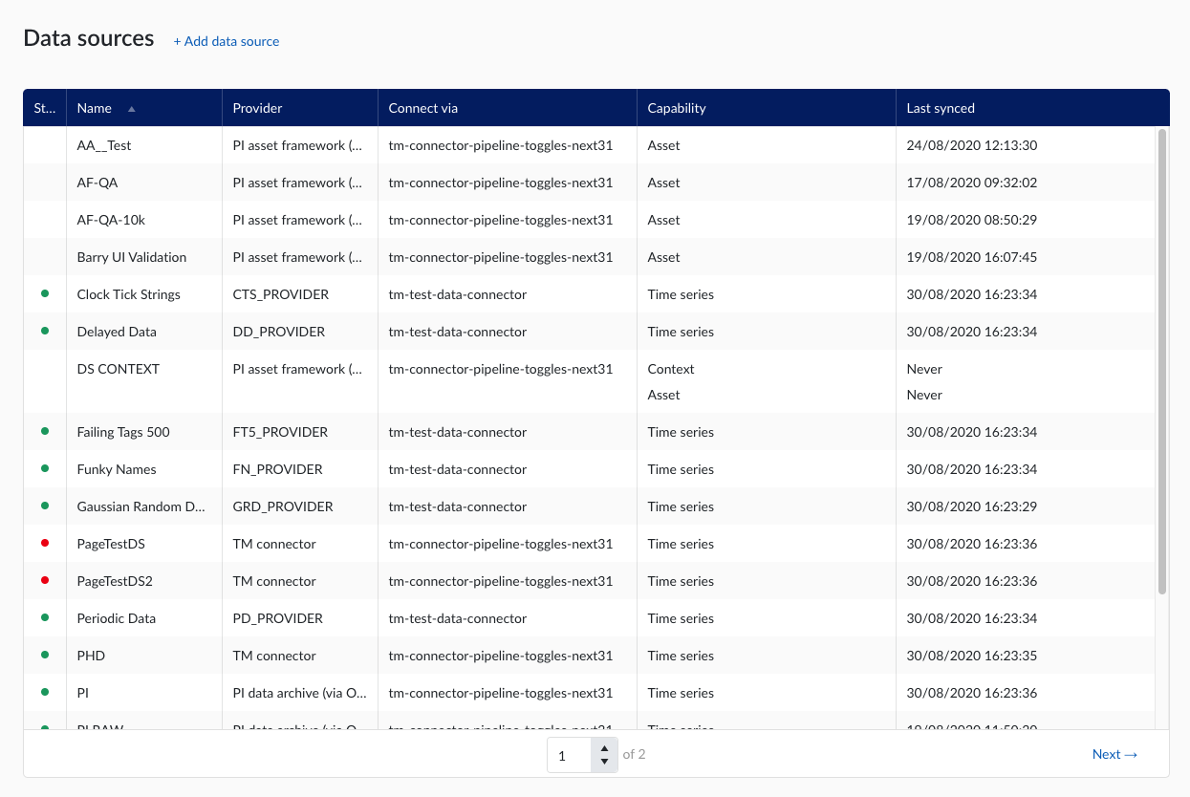Click the green status dot for Clock Tick Strings

(45, 293)
